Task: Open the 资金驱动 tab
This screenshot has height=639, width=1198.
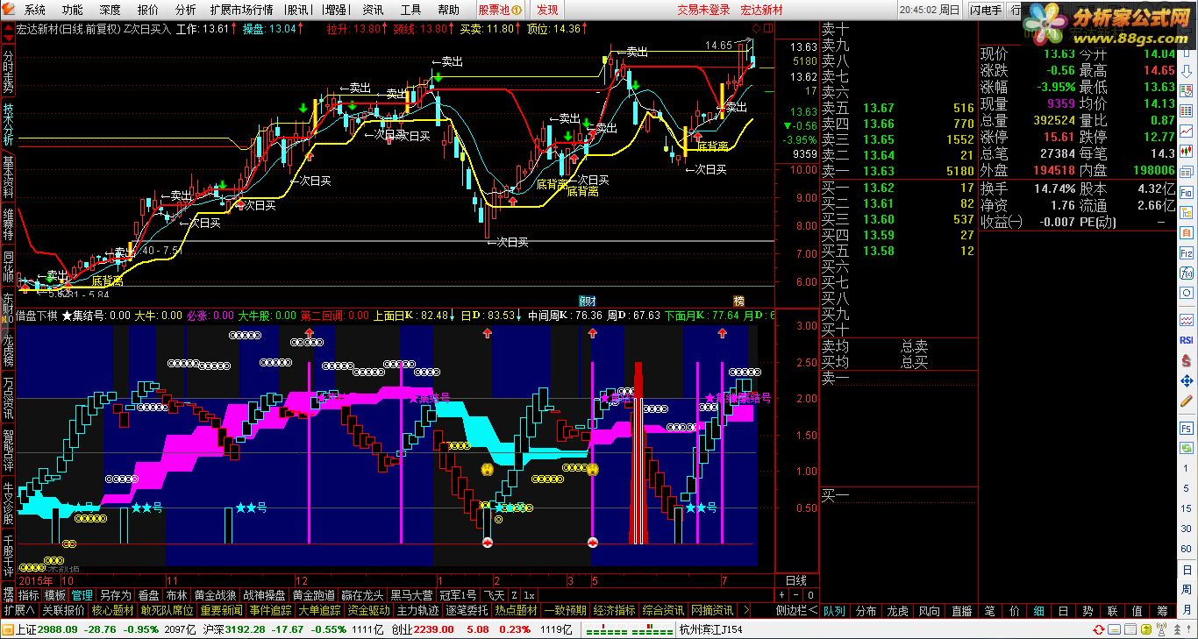Action: [x=368, y=610]
